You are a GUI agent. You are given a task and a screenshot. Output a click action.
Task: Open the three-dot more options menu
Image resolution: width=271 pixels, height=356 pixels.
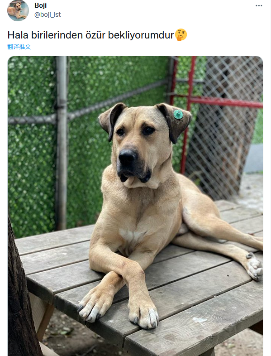tap(259, 6)
